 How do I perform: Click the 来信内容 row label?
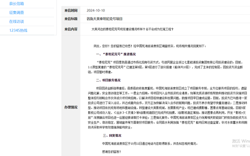(x=71, y=29)
